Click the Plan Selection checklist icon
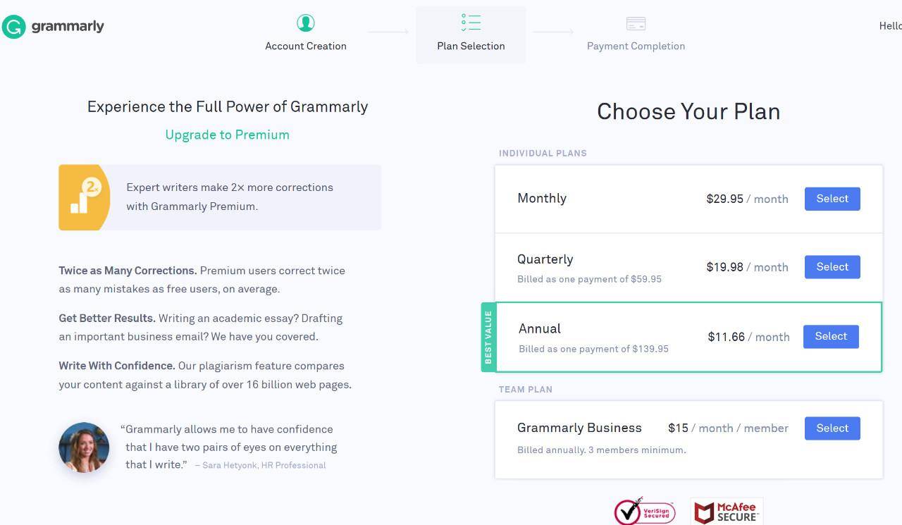This screenshot has height=525, width=902. (x=471, y=23)
